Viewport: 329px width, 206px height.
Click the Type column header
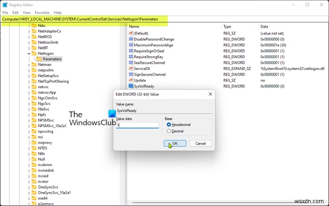click(x=227, y=26)
